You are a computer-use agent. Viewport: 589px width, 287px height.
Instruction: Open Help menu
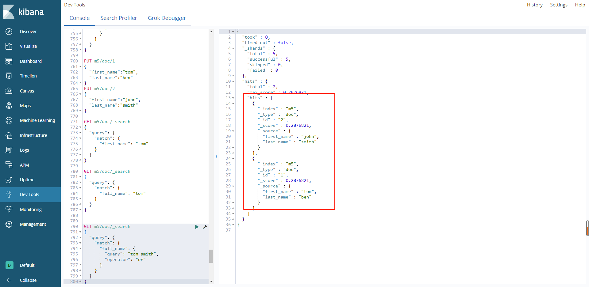(580, 5)
